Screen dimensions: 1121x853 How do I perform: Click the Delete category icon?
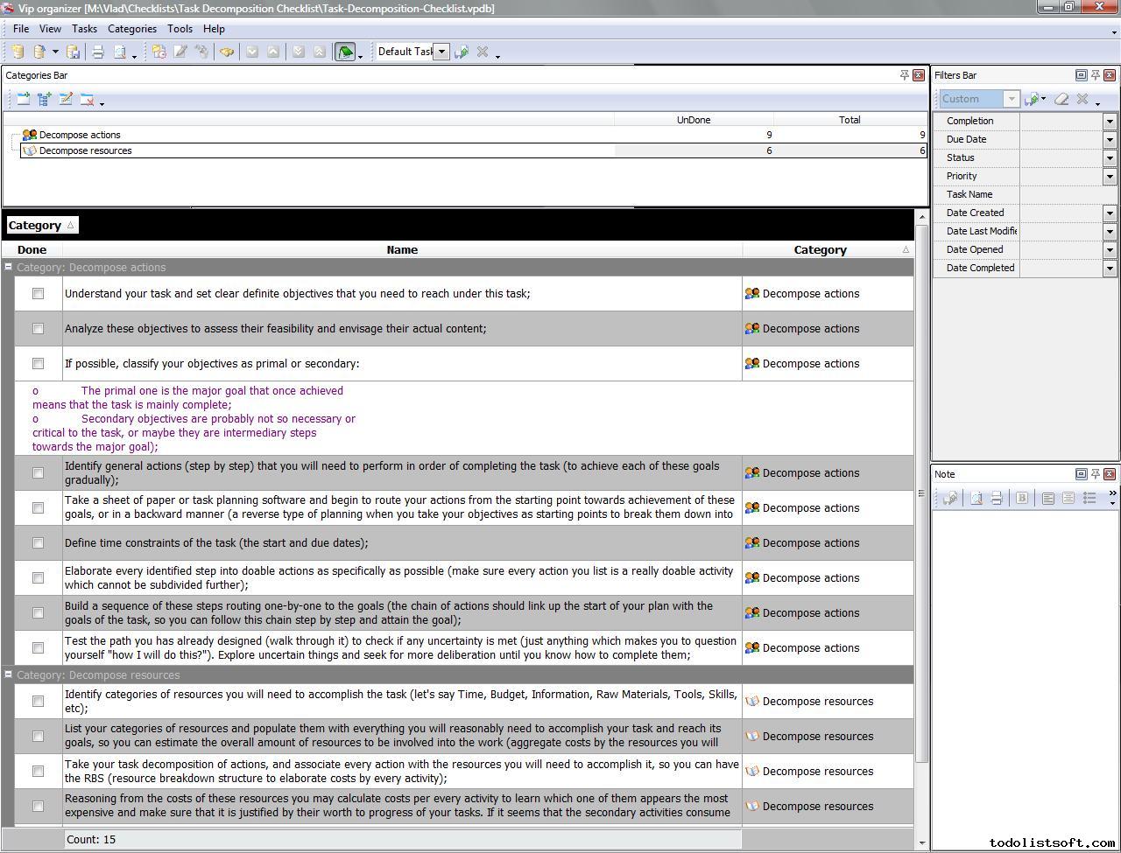pos(87,100)
